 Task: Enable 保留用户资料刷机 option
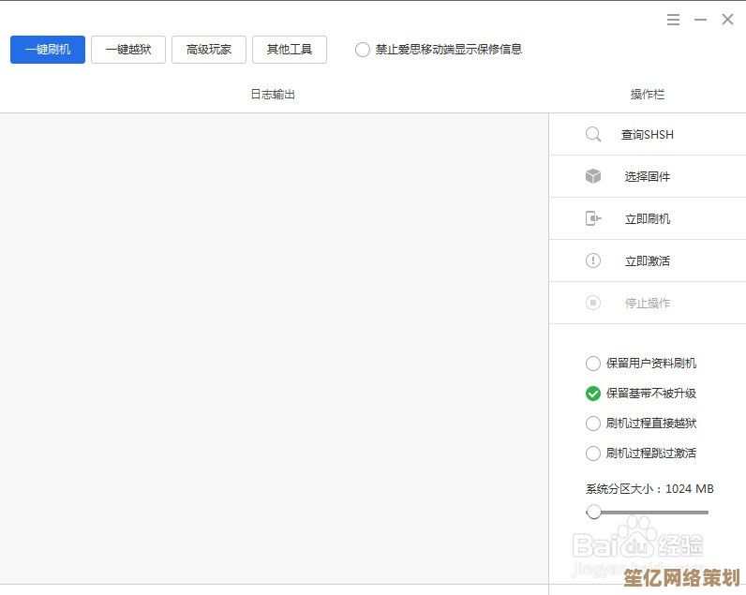click(x=592, y=364)
